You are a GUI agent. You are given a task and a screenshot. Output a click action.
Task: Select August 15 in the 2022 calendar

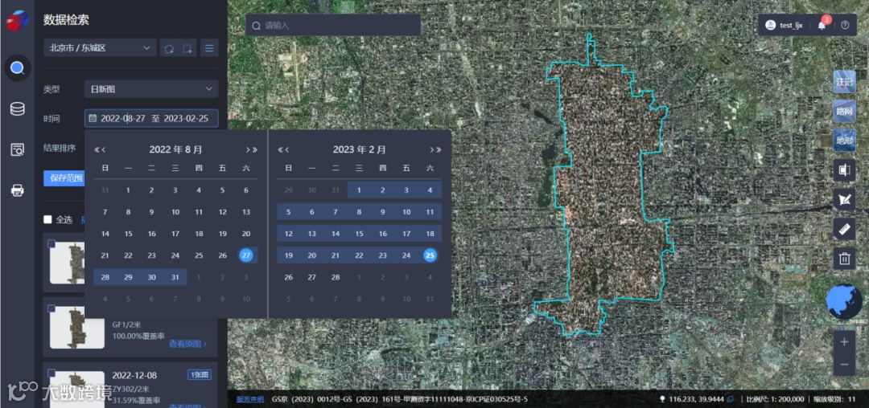(128, 234)
